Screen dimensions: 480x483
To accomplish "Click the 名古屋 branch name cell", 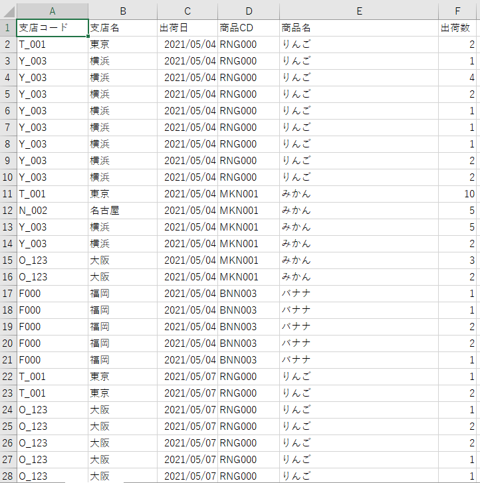I will (123, 211).
